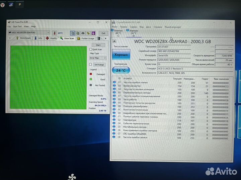Open the Язык(Language) menu
The height and width of the screenshot is (180, 241).
point(173,27)
